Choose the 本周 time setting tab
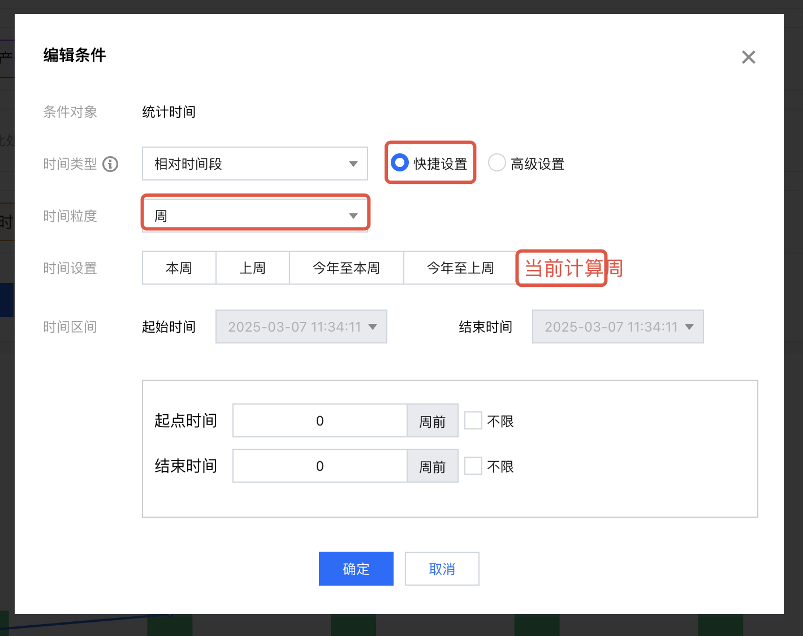 tap(179, 268)
